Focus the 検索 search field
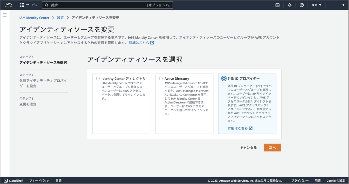349x184 pixels. pyautogui.click(x=108, y=5)
